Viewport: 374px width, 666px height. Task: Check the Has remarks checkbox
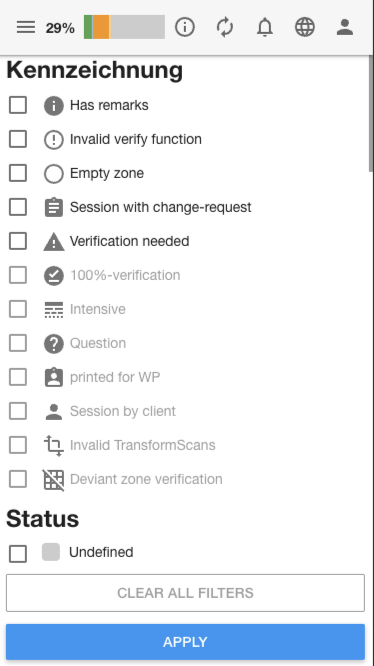18,105
